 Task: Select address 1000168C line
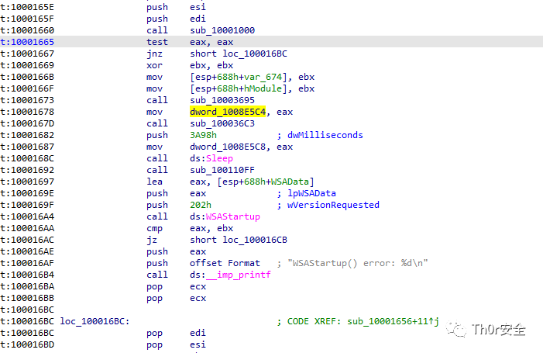click(27, 158)
